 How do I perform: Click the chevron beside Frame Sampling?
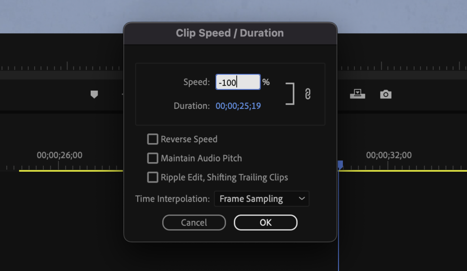coord(302,199)
